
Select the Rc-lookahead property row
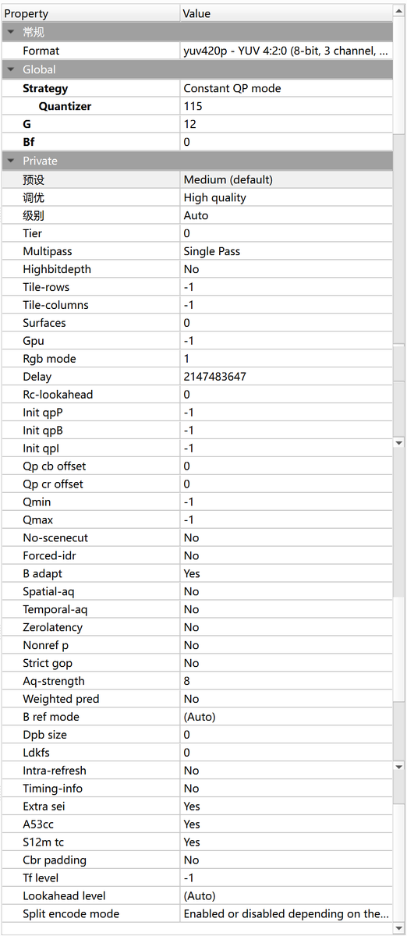[196, 395]
